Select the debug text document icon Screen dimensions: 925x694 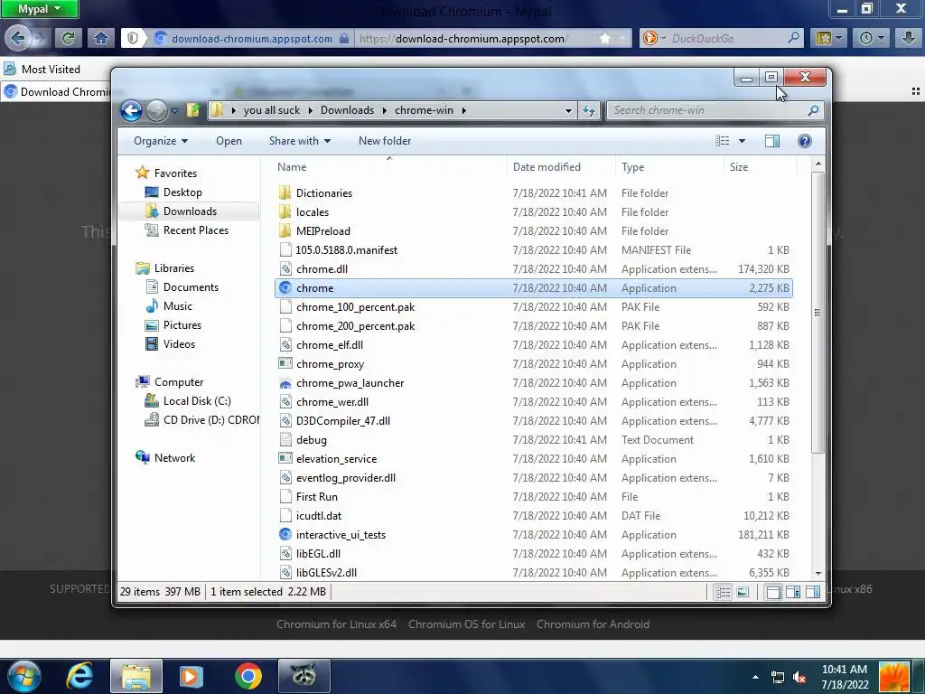(285, 440)
